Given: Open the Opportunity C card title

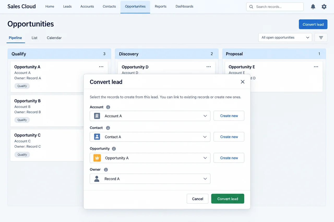Looking at the screenshot, I should click(x=27, y=135).
